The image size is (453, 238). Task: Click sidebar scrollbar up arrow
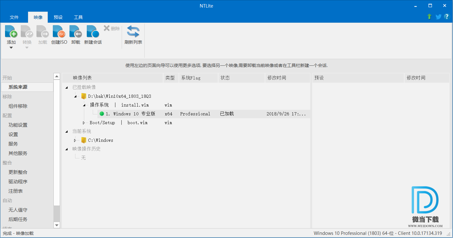click(57, 76)
